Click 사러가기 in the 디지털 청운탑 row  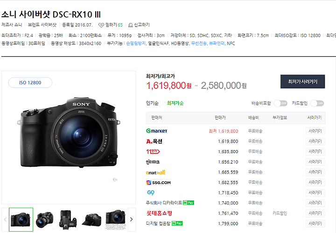click(x=315, y=223)
